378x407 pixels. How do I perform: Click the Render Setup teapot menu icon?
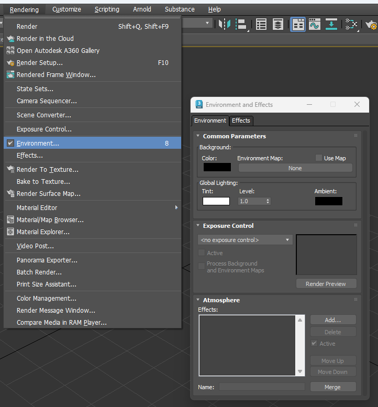10,63
